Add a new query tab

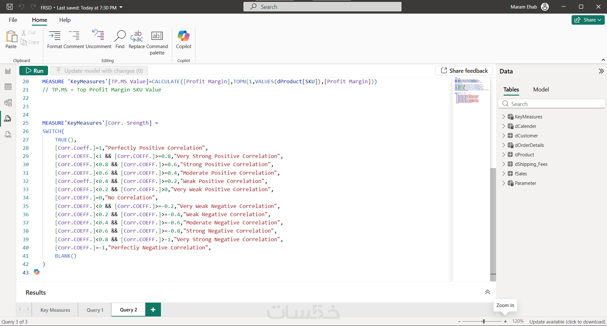tap(153, 310)
